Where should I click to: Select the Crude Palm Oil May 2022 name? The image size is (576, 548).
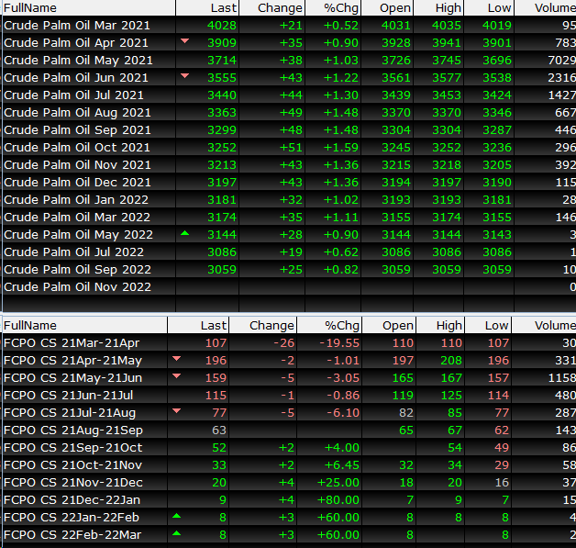(78, 234)
